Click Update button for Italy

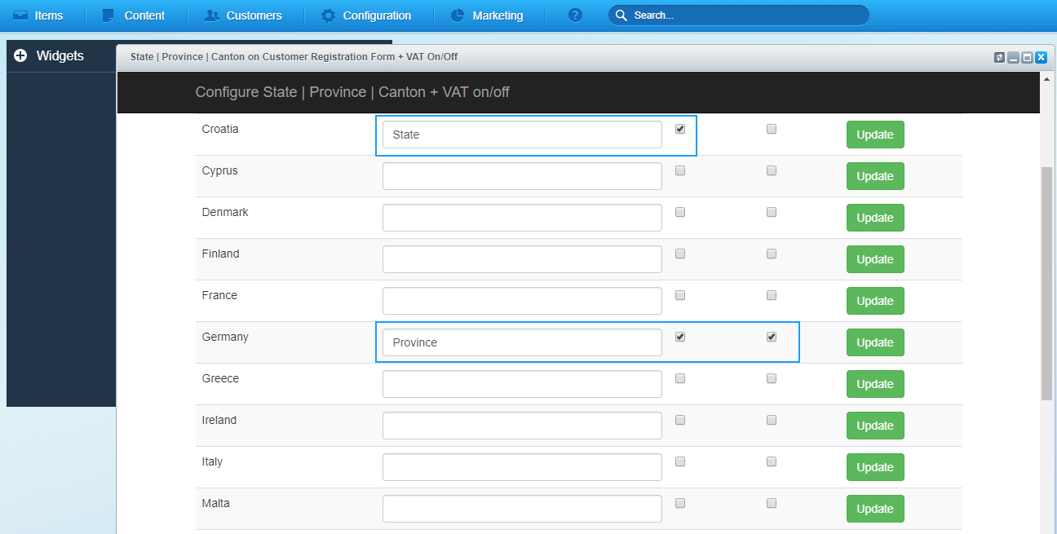[875, 467]
